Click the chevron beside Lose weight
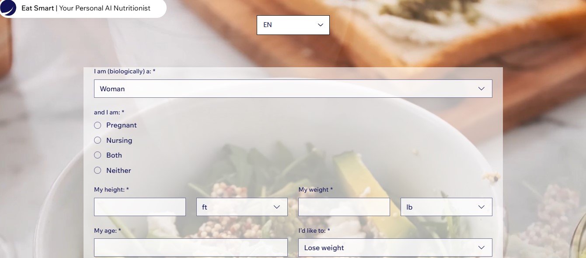Image resolution: width=586 pixels, height=258 pixels. pyautogui.click(x=481, y=248)
